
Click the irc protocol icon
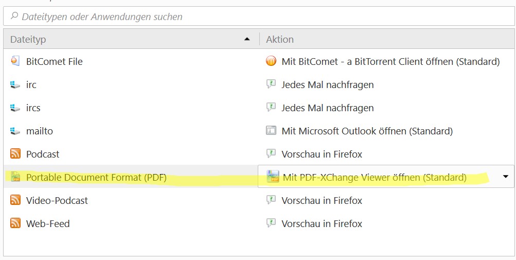15,84
